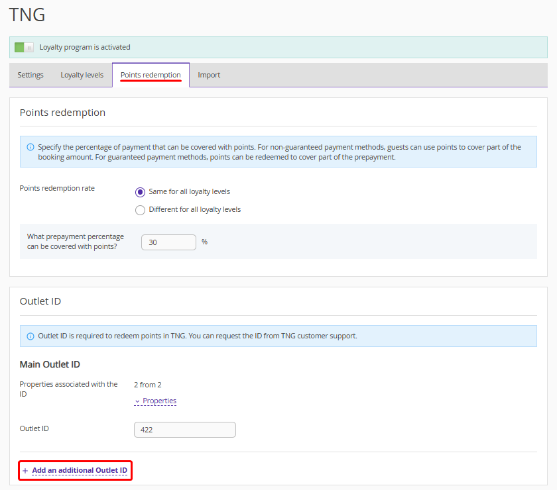The height and width of the screenshot is (490, 557).
Task: Select "Same for all loyalty levels" option
Action: (140, 192)
